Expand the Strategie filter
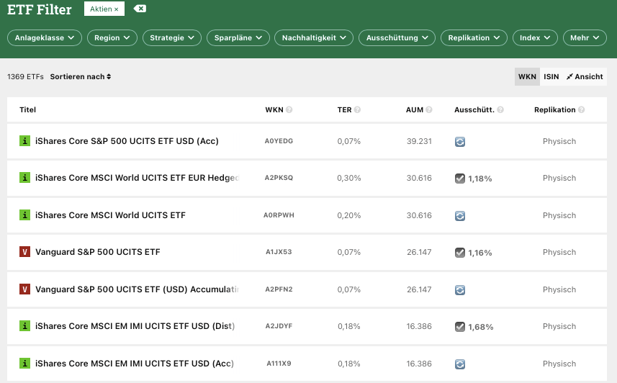The height and width of the screenshot is (383, 617). 172,37
